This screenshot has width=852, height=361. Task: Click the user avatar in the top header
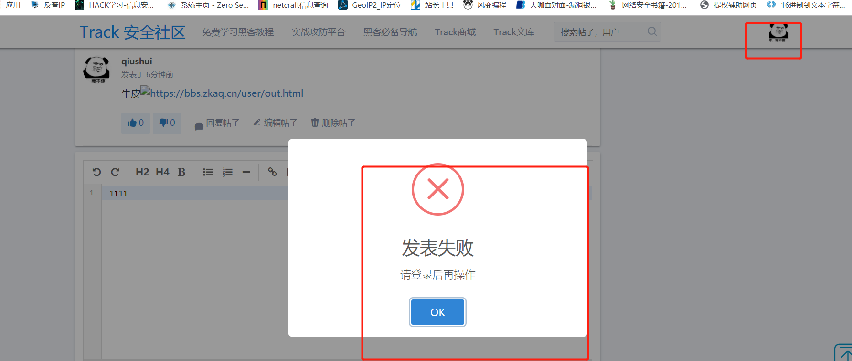coord(778,33)
